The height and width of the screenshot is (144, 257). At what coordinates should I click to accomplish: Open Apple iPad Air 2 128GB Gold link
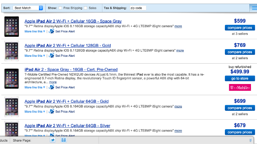[x=68, y=45]
